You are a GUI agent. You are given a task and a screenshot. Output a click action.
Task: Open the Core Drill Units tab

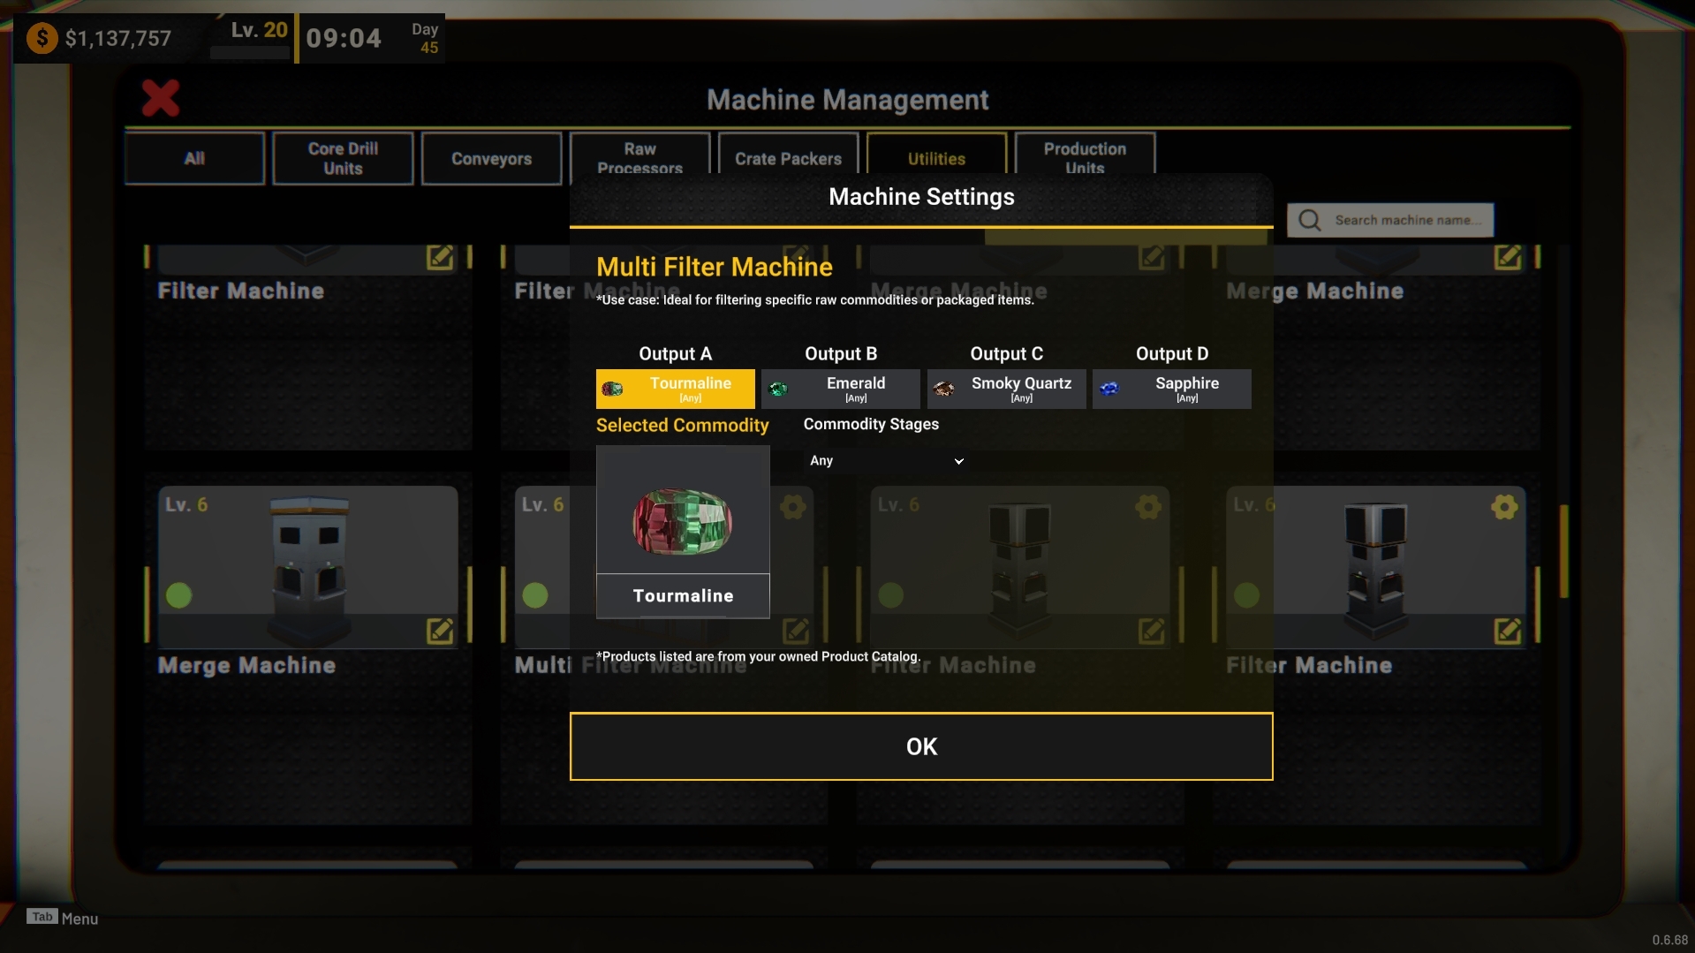point(343,159)
